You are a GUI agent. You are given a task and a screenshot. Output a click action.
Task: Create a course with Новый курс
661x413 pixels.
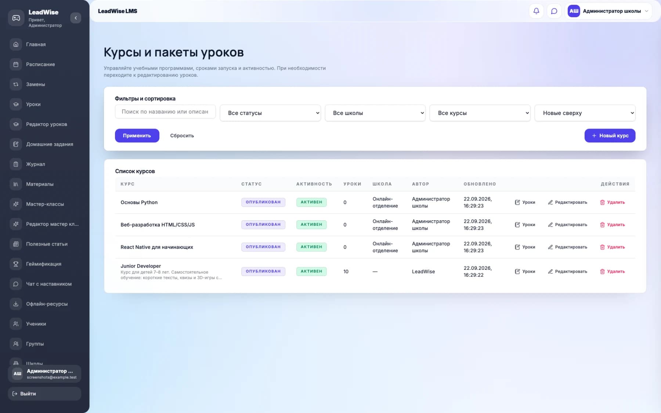pyautogui.click(x=610, y=135)
